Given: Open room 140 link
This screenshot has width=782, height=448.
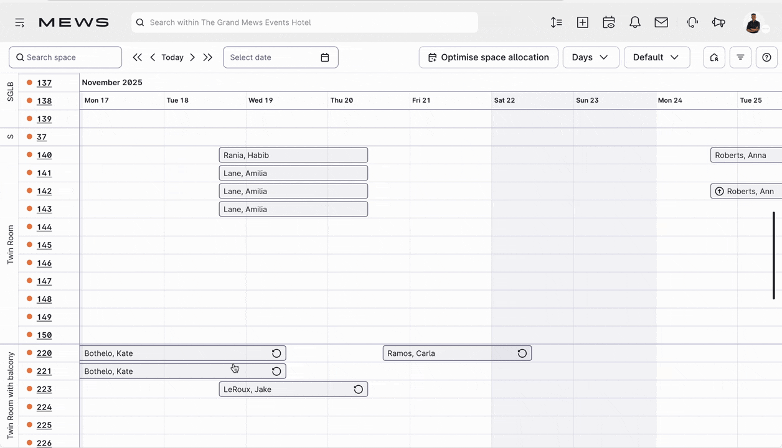Looking at the screenshot, I should coord(44,155).
